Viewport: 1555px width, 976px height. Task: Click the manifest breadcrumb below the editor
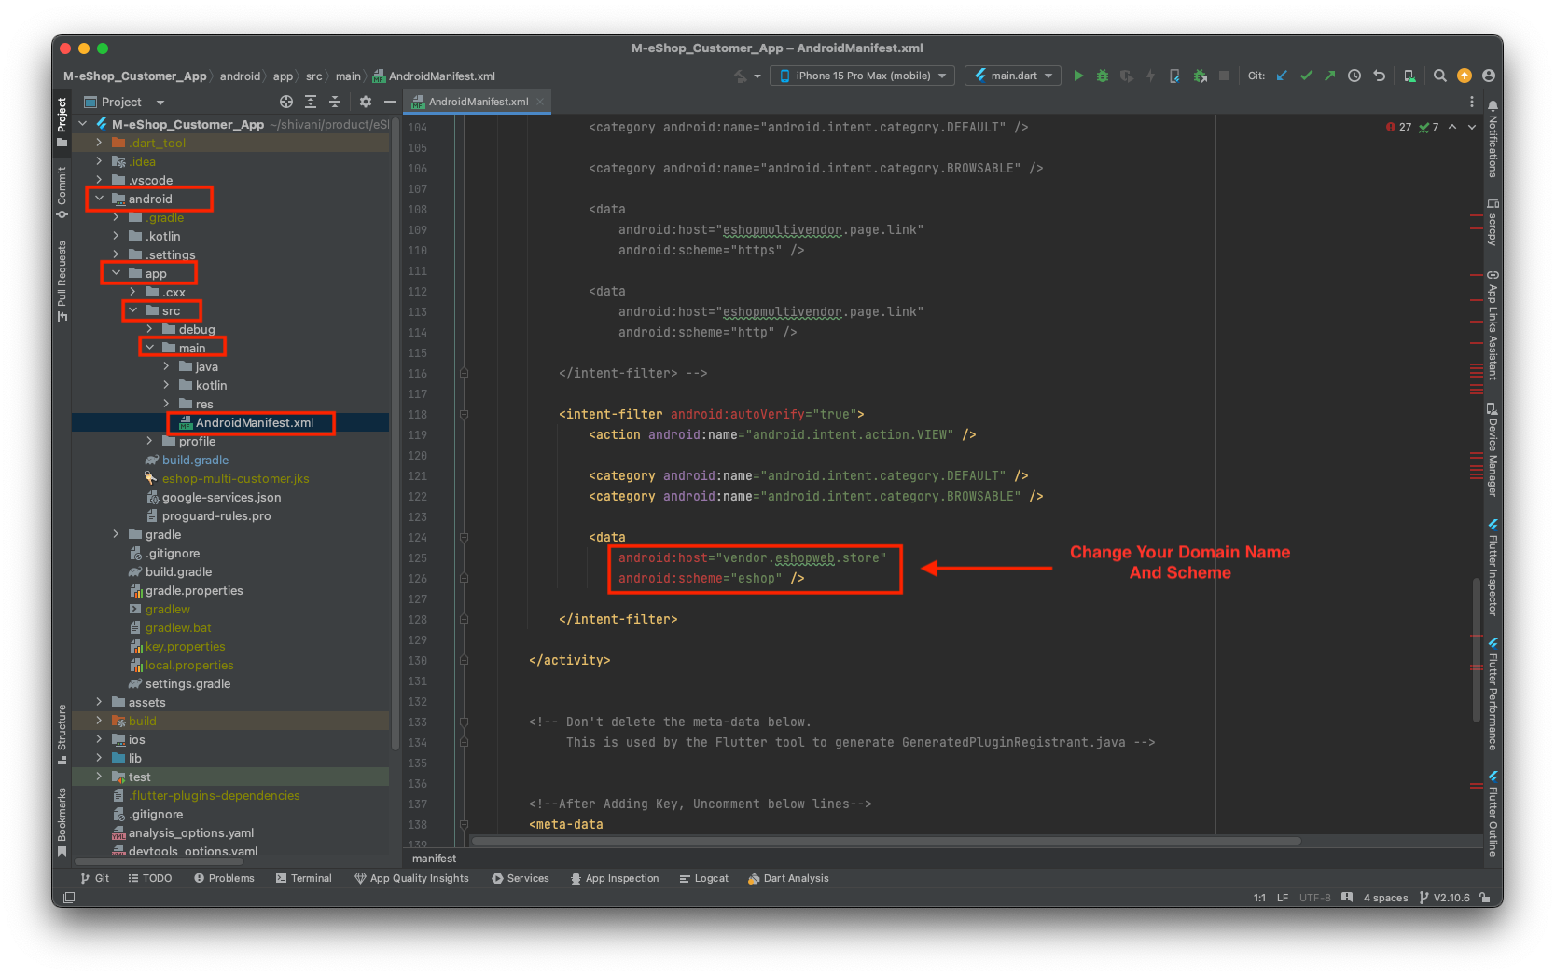point(434,859)
